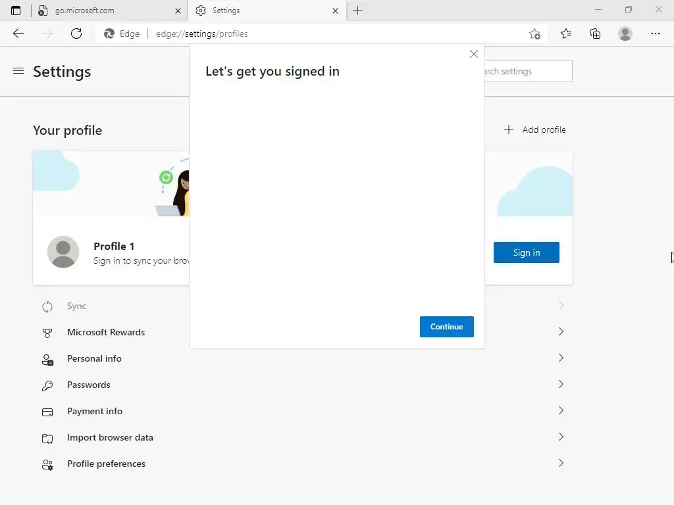This screenshot has height=505, width=674.
Task: Open the Settings hamburger menu
Action: [18, 71]
